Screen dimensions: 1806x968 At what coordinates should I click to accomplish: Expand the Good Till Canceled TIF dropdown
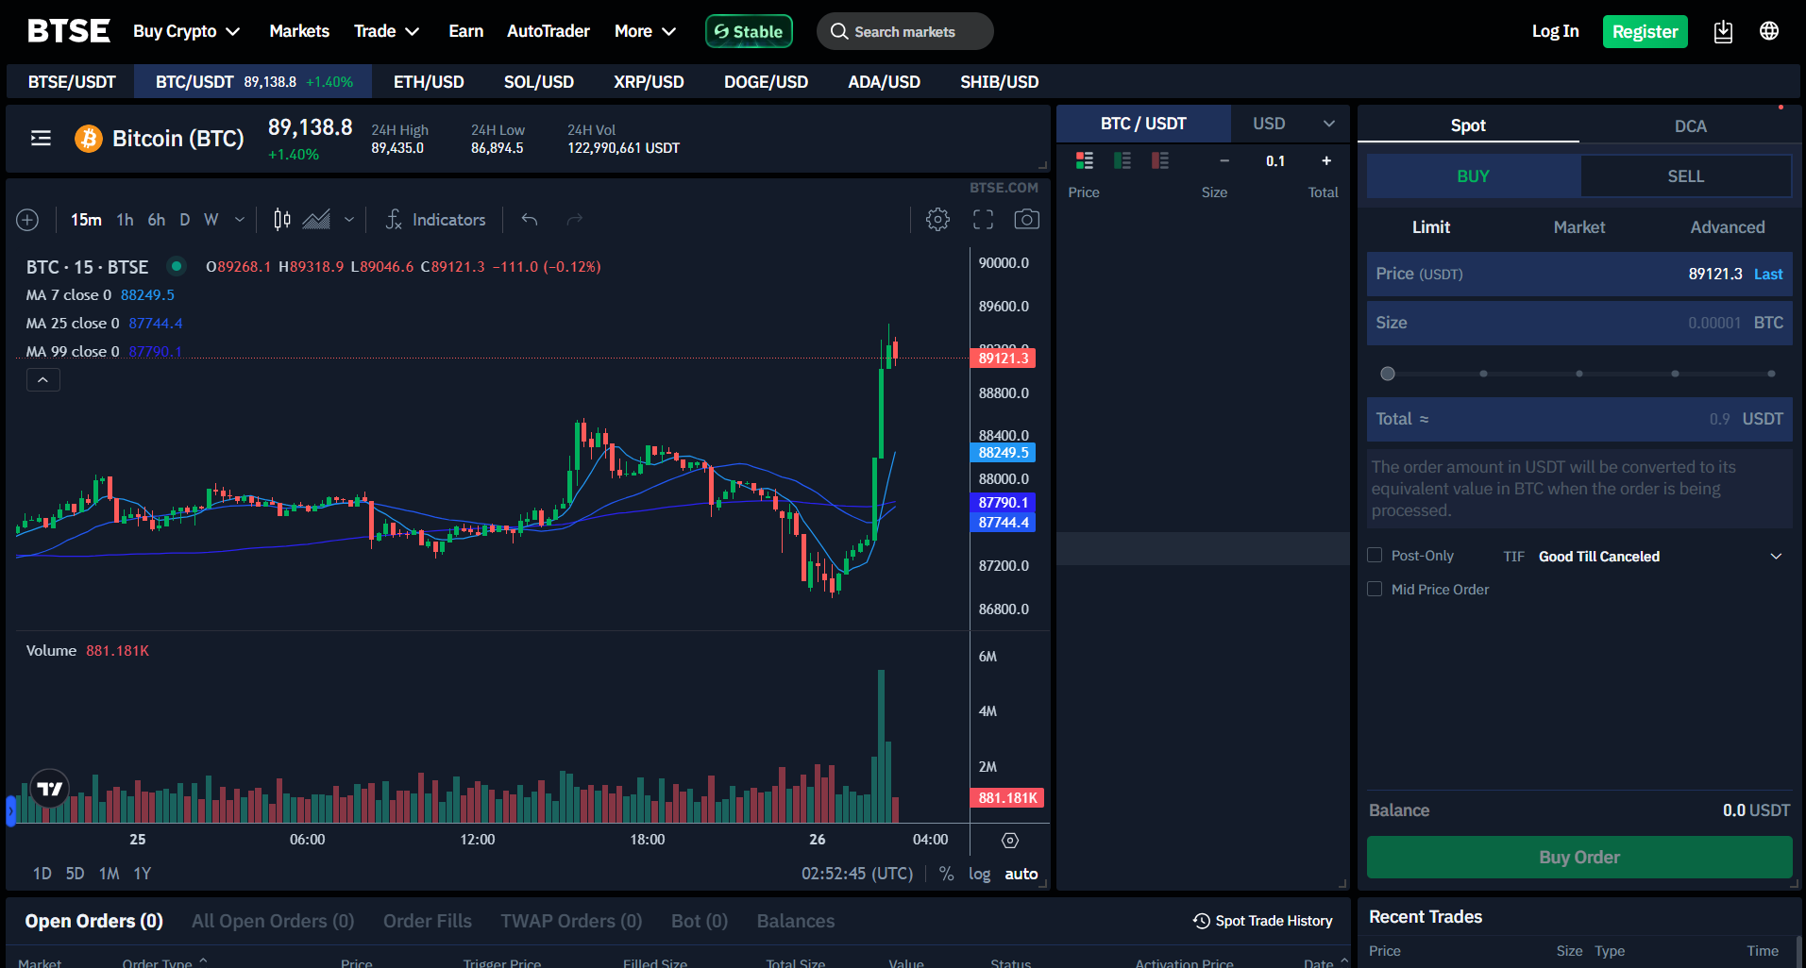click(1776, 556)
